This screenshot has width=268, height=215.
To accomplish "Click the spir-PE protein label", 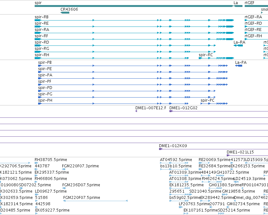I will coord(45,69).
